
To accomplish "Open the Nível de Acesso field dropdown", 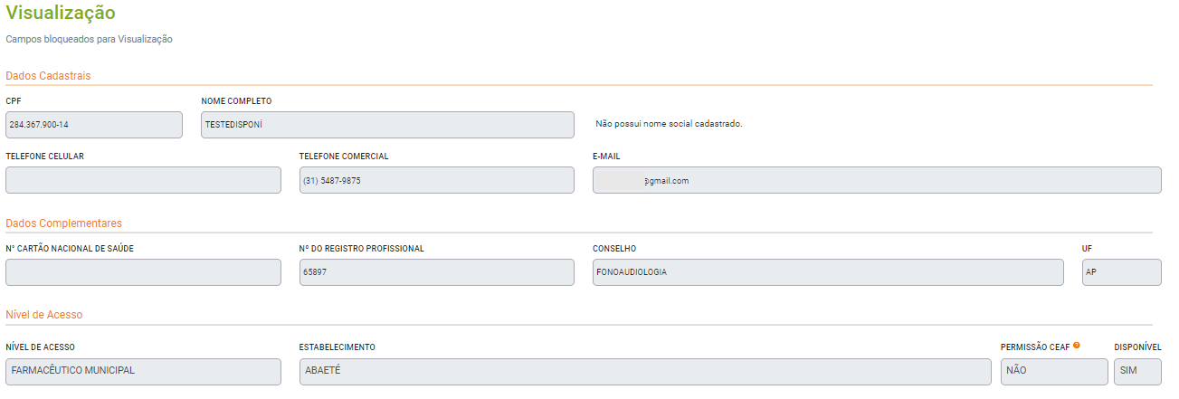I will 143,371.
